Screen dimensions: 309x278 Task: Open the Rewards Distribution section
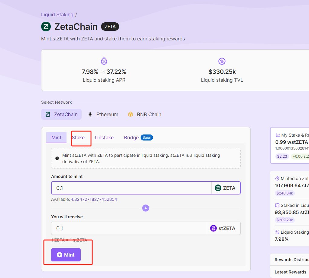pyautogui.click(x=289, y=260)
